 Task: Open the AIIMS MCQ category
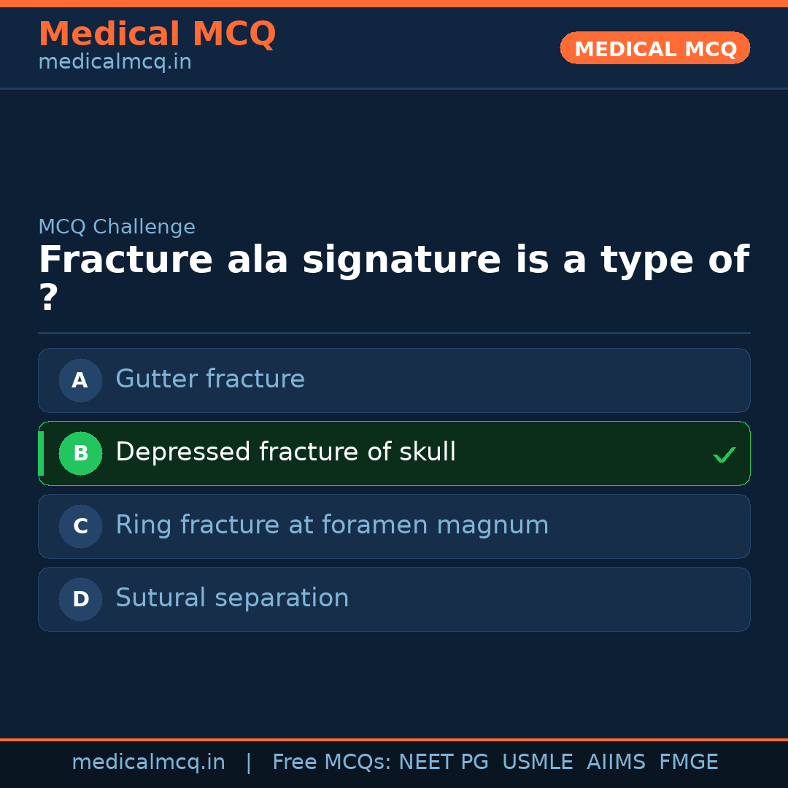[617, 762]
